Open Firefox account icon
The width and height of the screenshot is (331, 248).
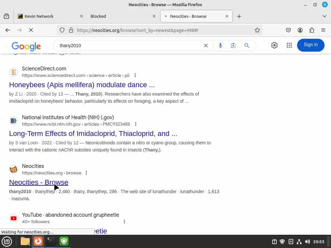click(300, 30)
